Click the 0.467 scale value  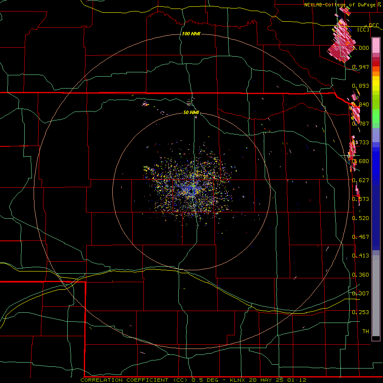(360, 237)
